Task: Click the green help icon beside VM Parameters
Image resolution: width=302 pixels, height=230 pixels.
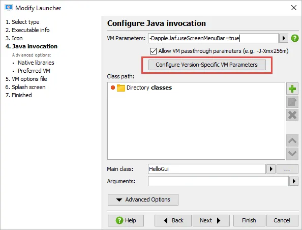Action: [295, 38]
